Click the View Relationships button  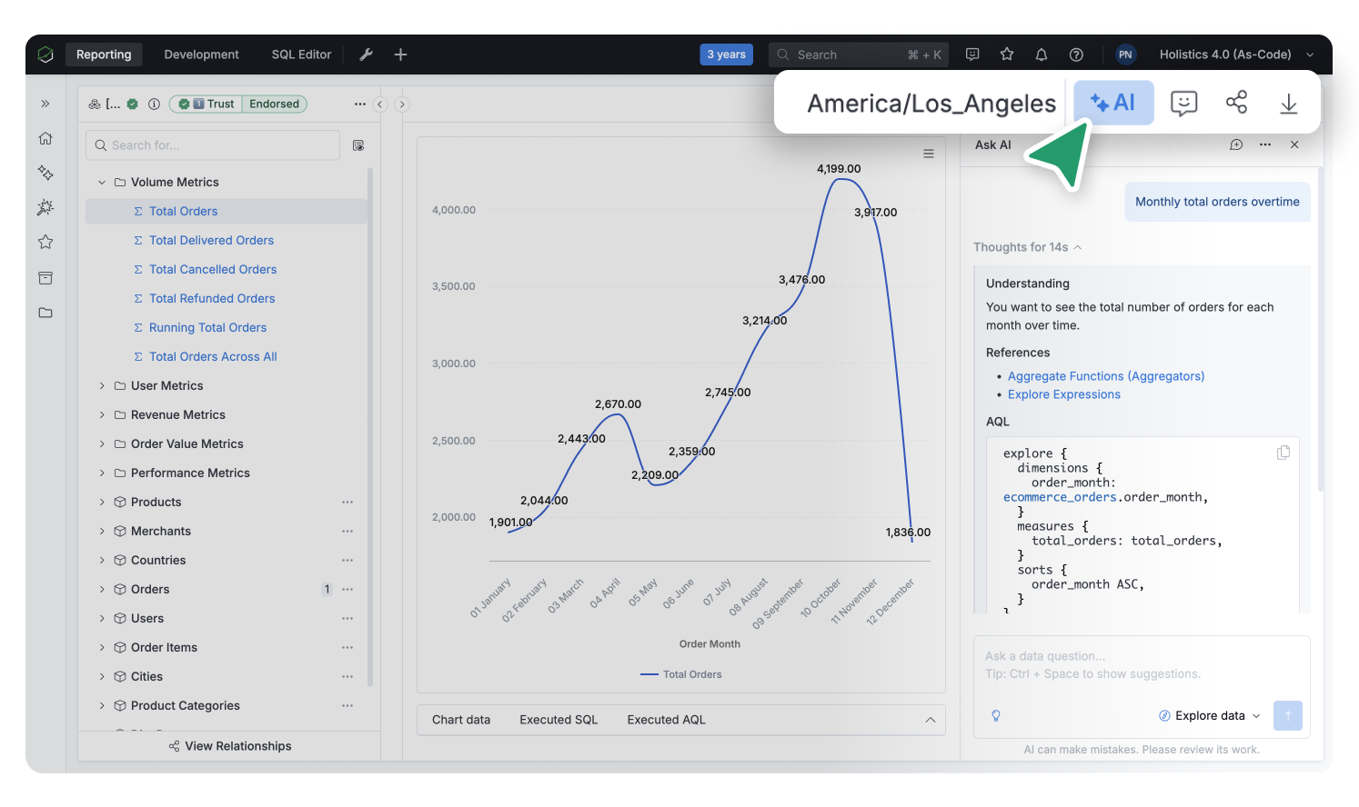point(229,746)
